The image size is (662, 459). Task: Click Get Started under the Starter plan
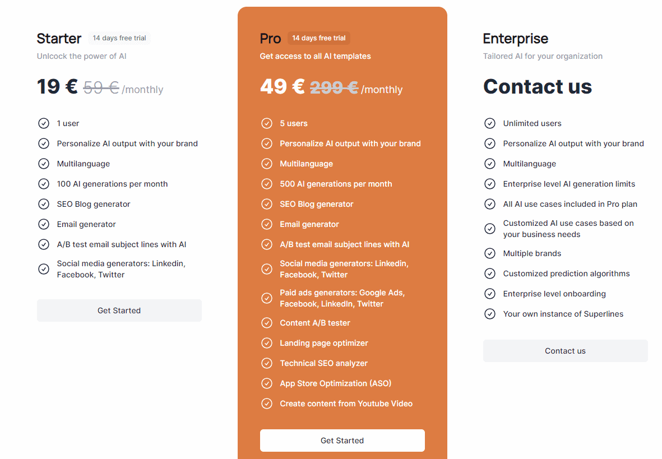(x=119, y=310)
